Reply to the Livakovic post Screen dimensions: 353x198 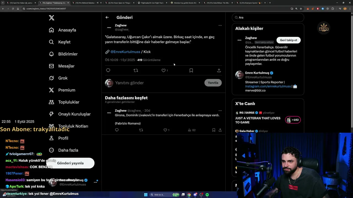pos(117,130)
